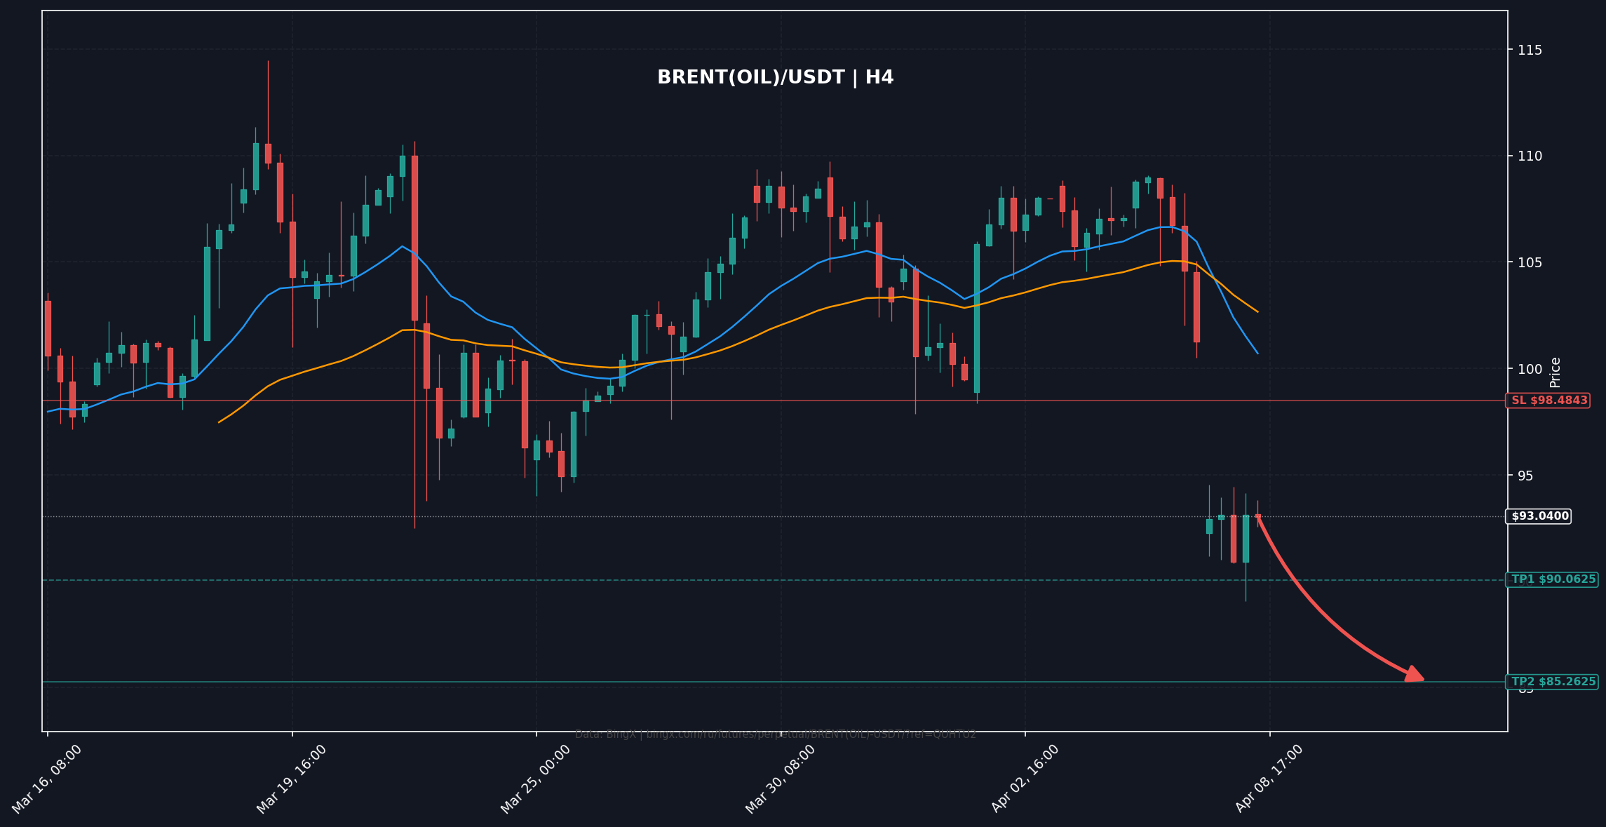Click the 105 price axis tick
Viewport: 1606px width, 827px height.
(x=1530, y=262)
